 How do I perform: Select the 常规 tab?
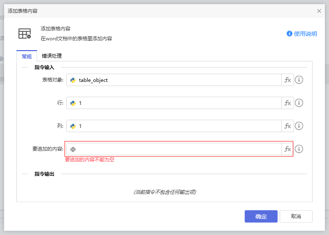click(27, 56)
